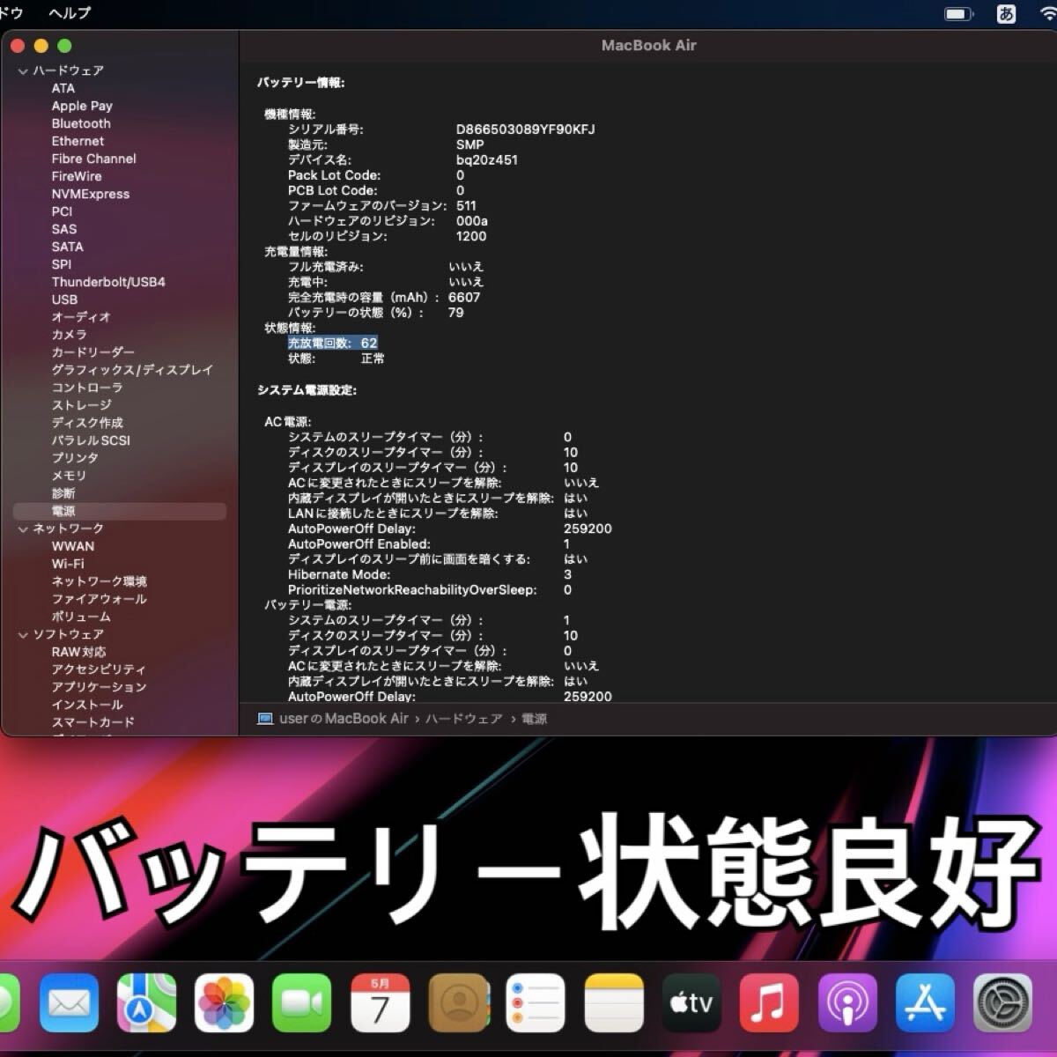
Task: Select スマートカード entry
Action: [x=92, y=722]
